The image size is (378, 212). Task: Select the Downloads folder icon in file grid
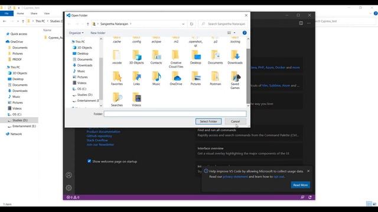coord(235,57)
